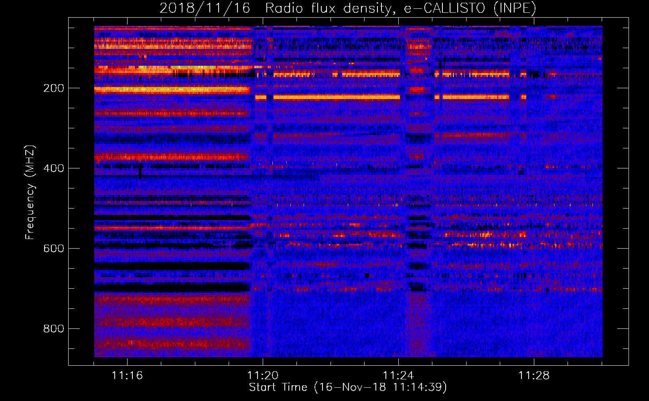Click the 11:28 time tick label
Screen dimensions: 649x401
pos(534,376)
